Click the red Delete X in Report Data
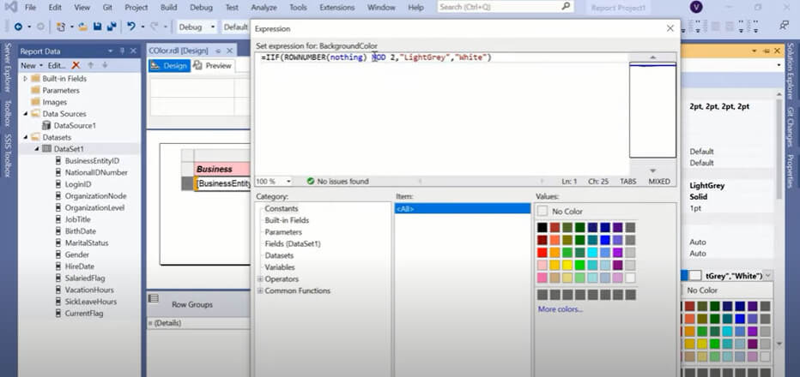 pyautogui.click(x=76, y=65)
